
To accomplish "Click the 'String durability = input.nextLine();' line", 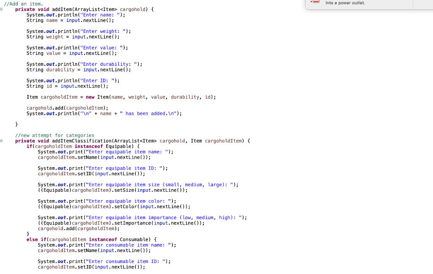I will point(79,70).
